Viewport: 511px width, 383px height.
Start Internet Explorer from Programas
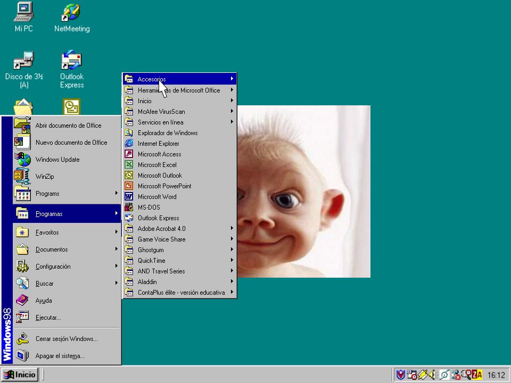pos(179,143)
